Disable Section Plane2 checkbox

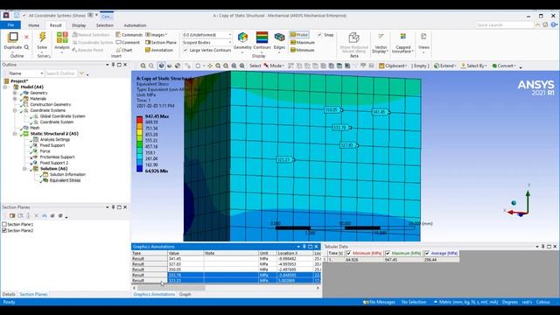[4, 230]
